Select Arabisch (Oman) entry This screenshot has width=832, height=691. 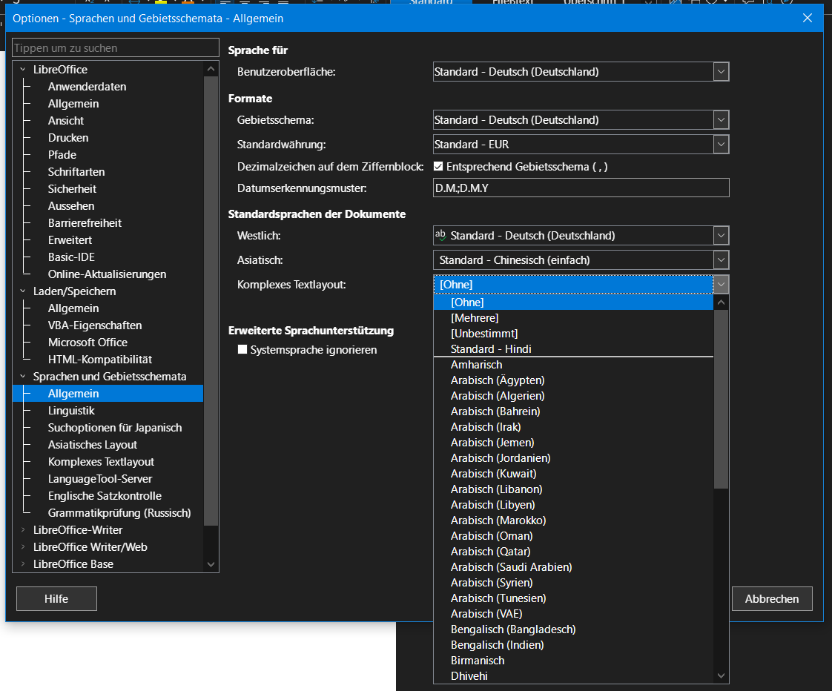click(x=574, y=536)
